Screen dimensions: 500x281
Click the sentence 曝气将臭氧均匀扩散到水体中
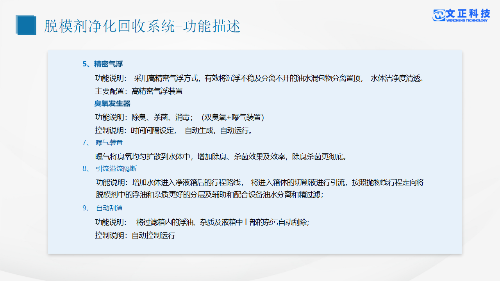click(221, 157)
